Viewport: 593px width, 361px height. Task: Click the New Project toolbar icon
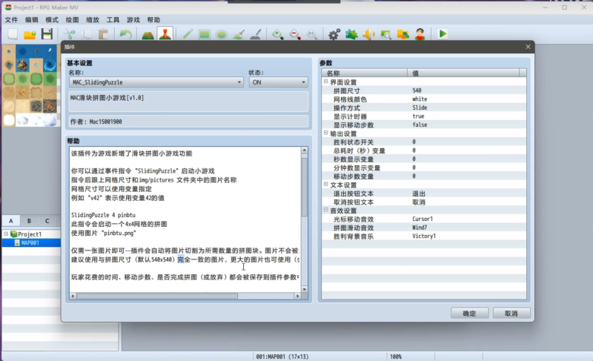pyautogui.click(x=13, y=34)
